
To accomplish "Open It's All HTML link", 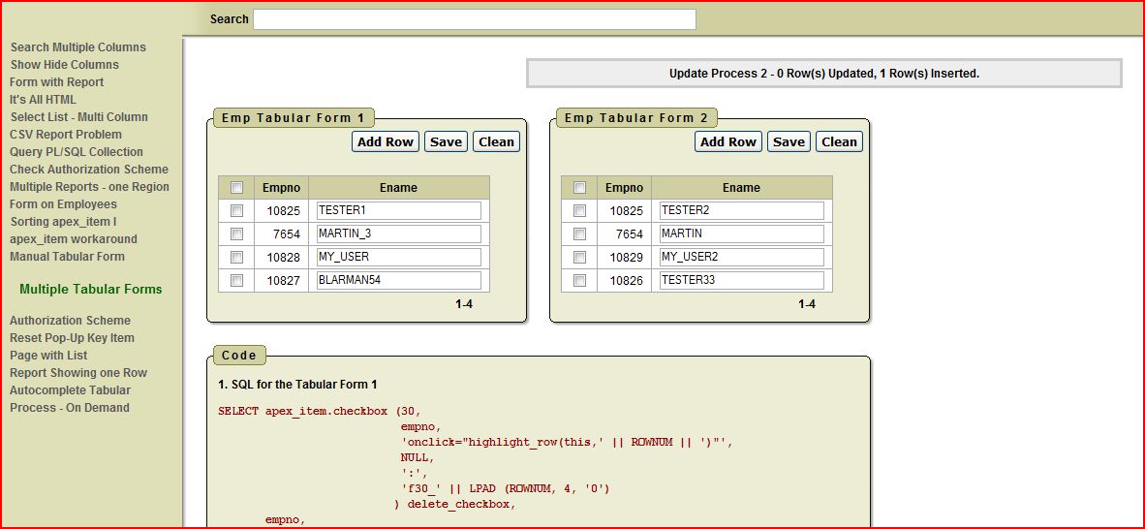I will coord(43,100).
